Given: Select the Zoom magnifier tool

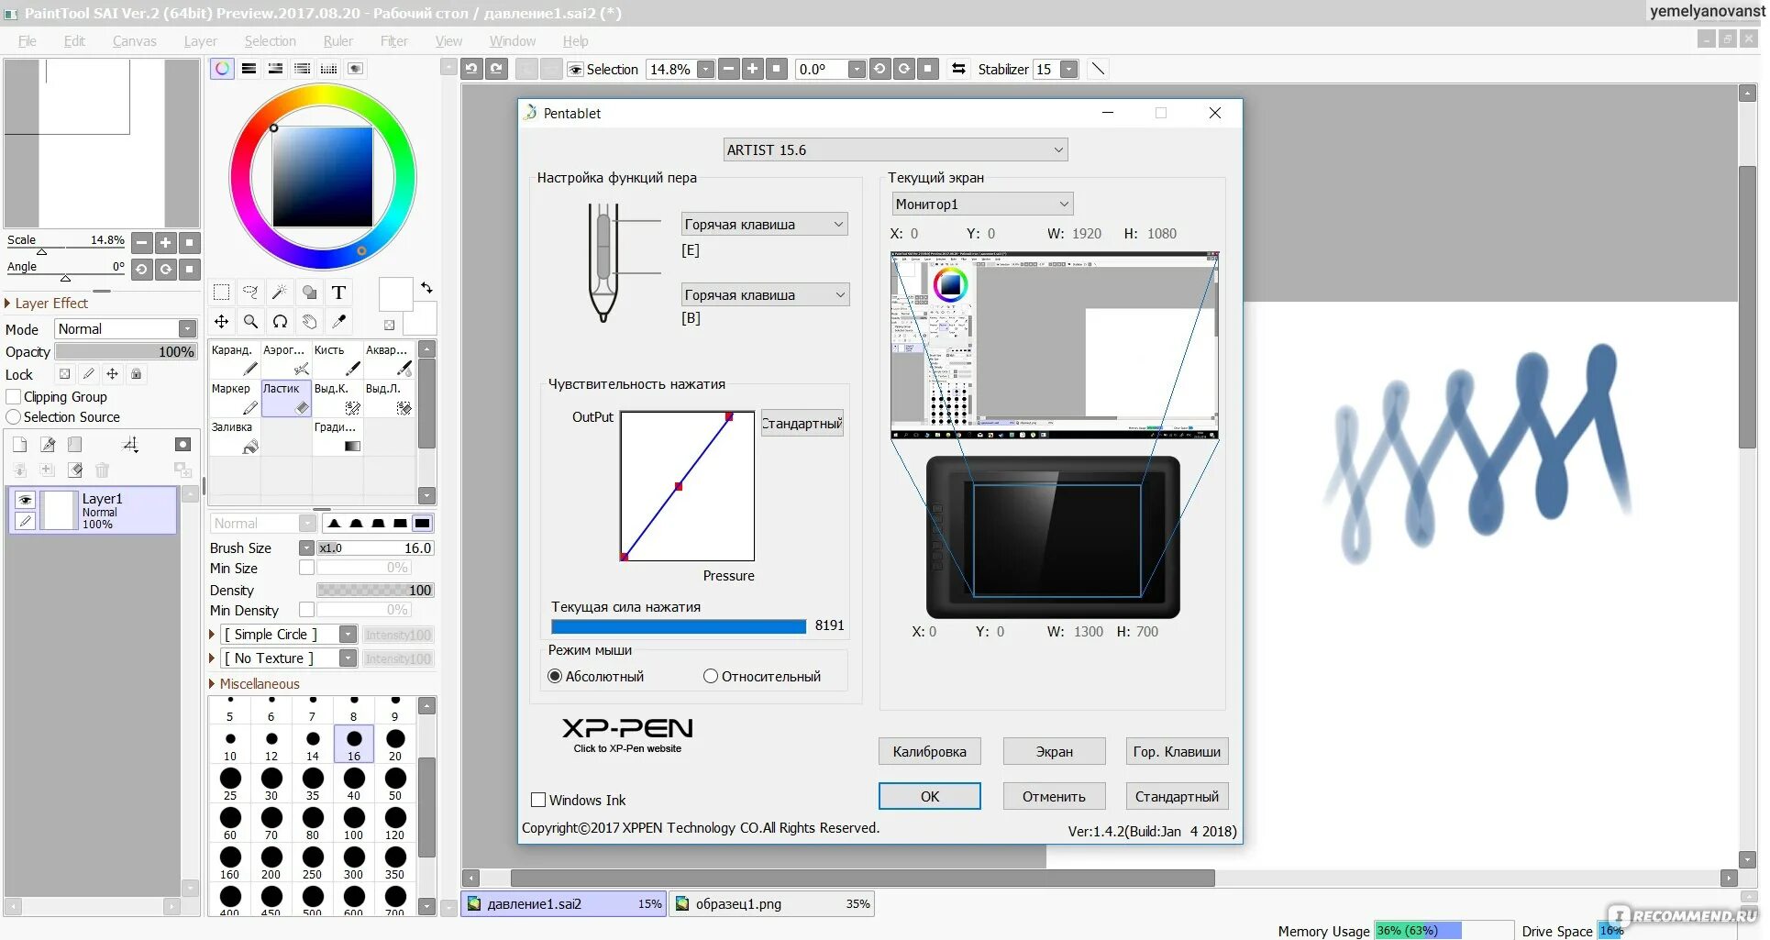Looking at the screenshot, I should click(250, 322).
